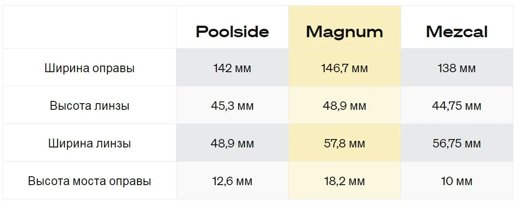Click the Magnum 18,2 мм cell
The height and width of the screenshot is (213, 523).
(344, 181)
